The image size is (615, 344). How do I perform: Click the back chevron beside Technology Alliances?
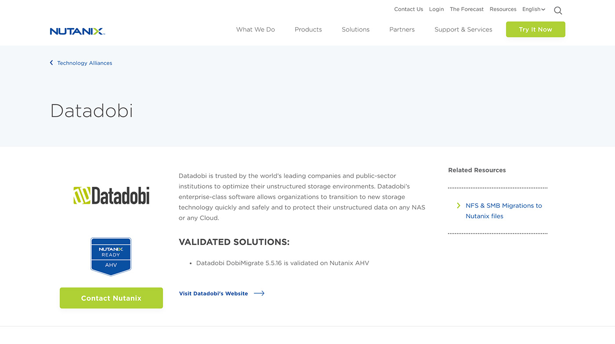tap(51, 63)
